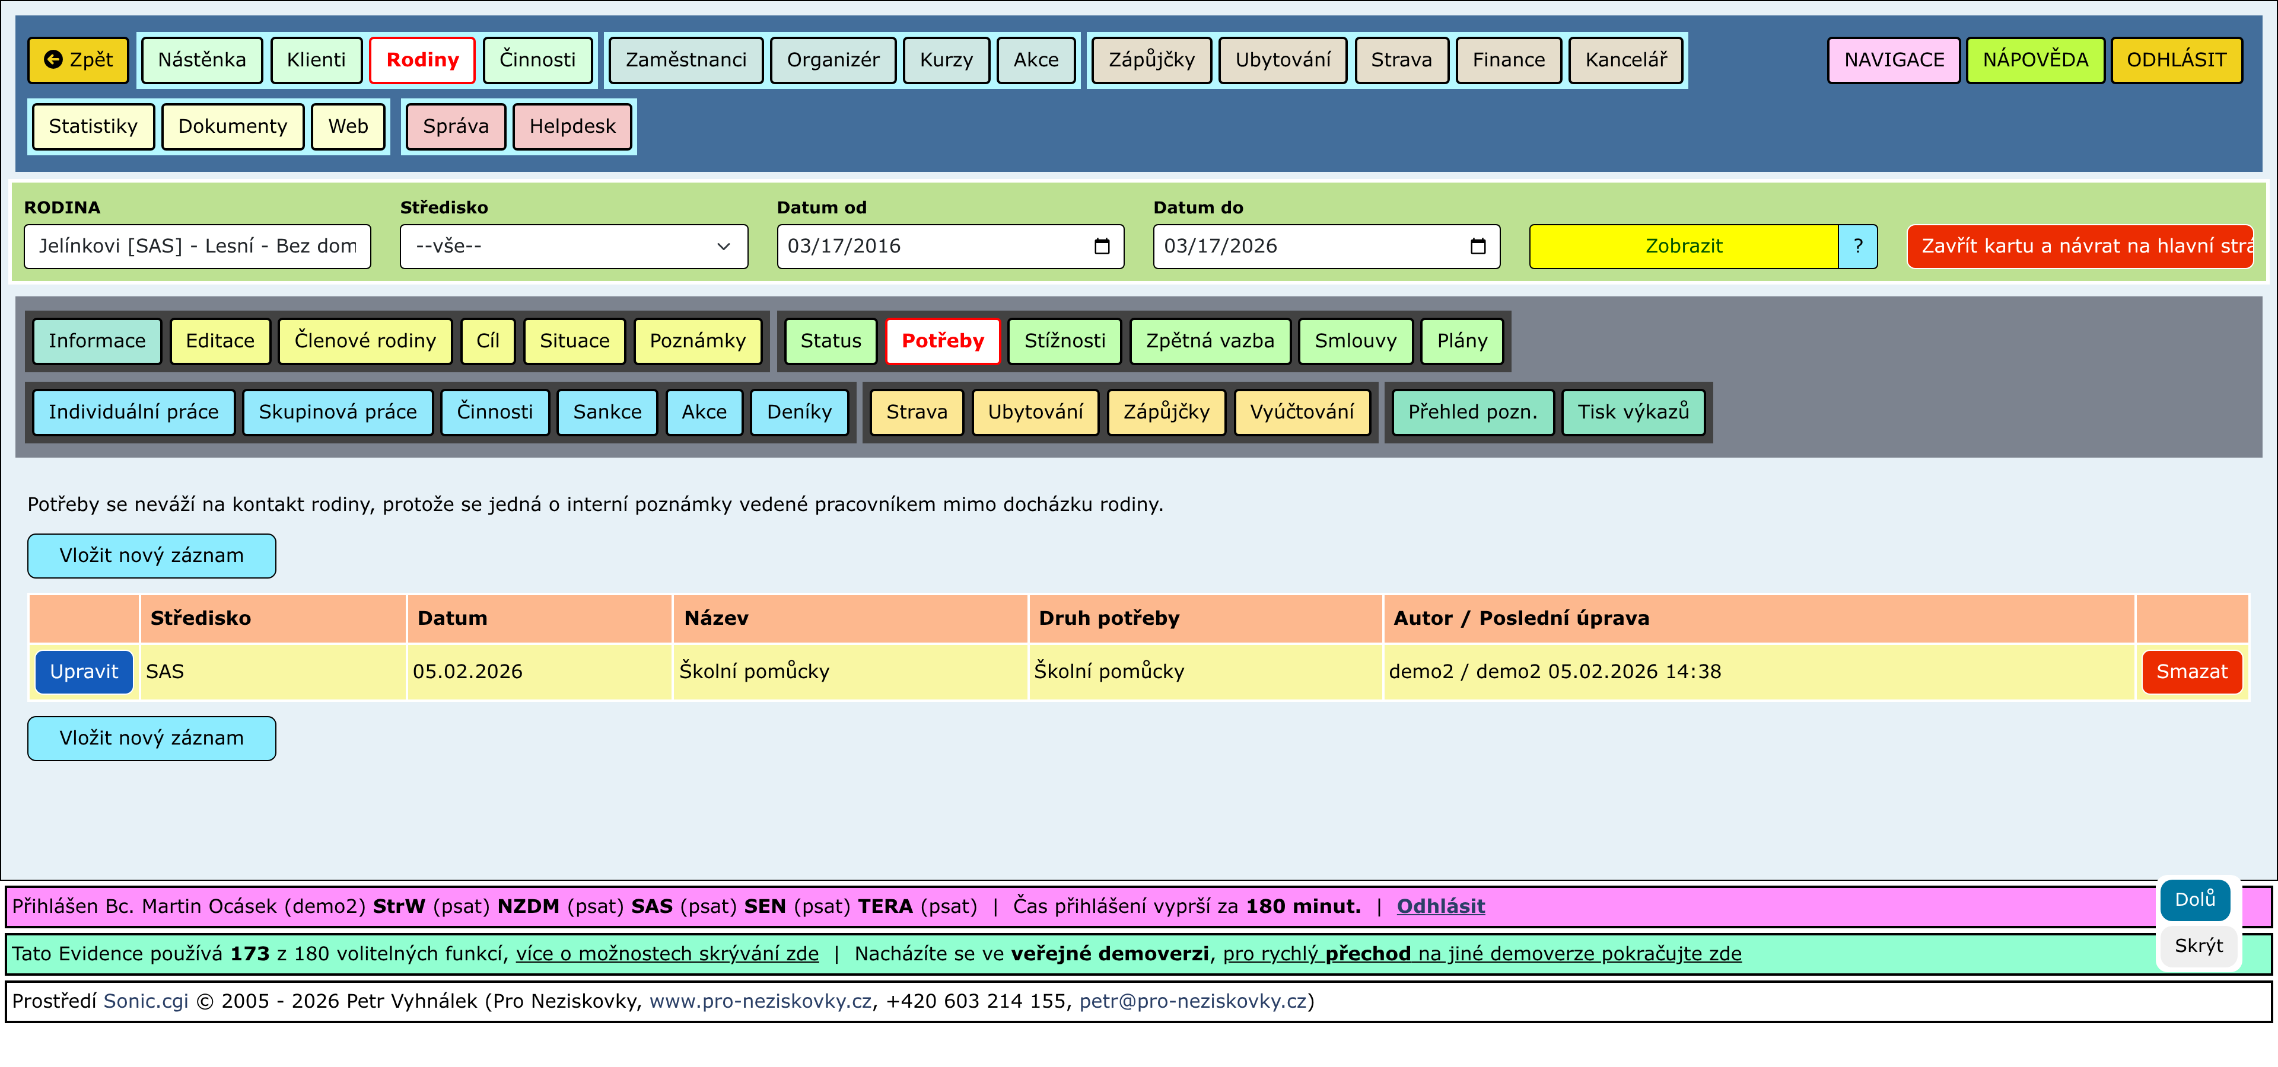Close card with red Zavřít kartu button
Image resolution: width=2278 pixels, height=1067 pixels.
(2079, 247)
